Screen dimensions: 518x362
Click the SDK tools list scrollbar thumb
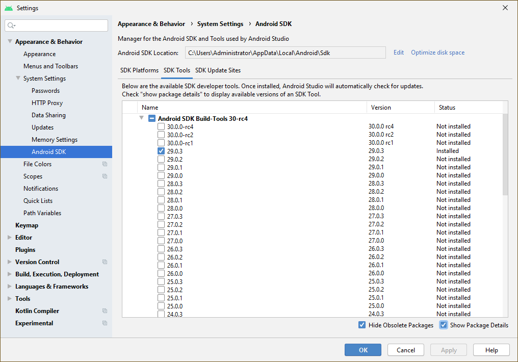tap(505, 154)
